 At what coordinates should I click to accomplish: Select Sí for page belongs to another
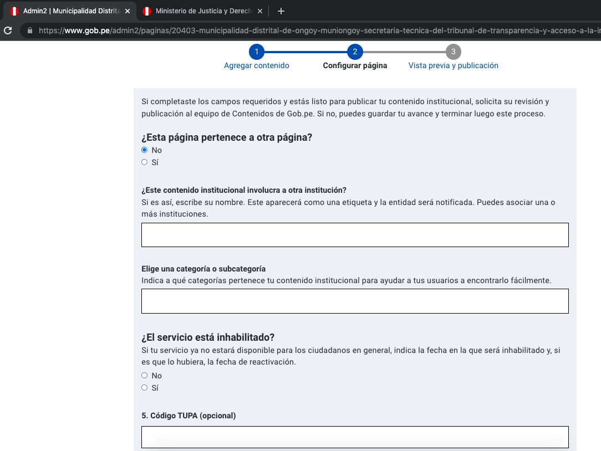coord(145,162)
